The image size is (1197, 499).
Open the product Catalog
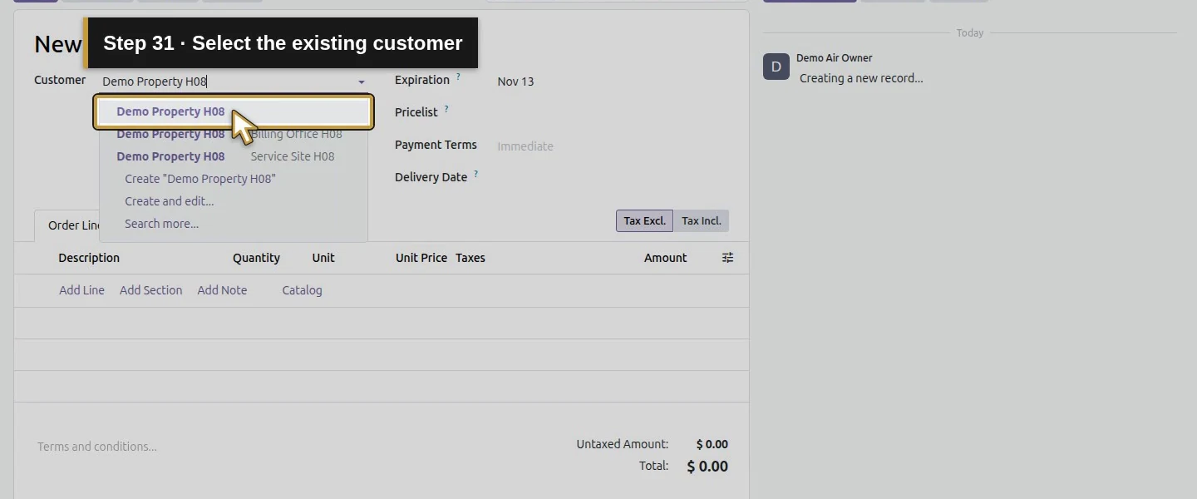tap(302, 290)
